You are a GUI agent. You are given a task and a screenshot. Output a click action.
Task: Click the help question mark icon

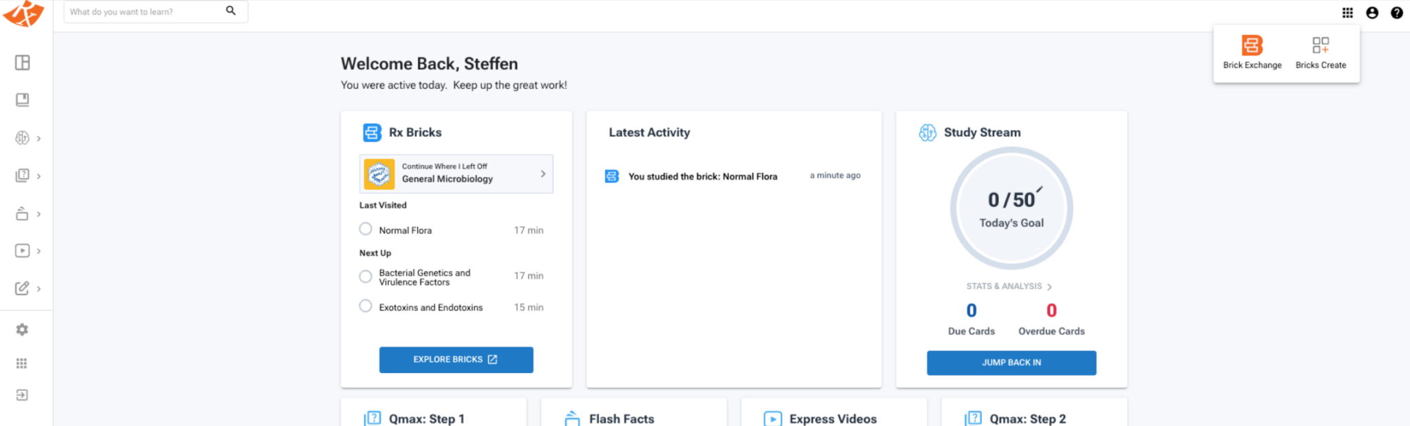click(1396, 12)
